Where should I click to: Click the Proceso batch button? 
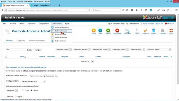point(10,97)
